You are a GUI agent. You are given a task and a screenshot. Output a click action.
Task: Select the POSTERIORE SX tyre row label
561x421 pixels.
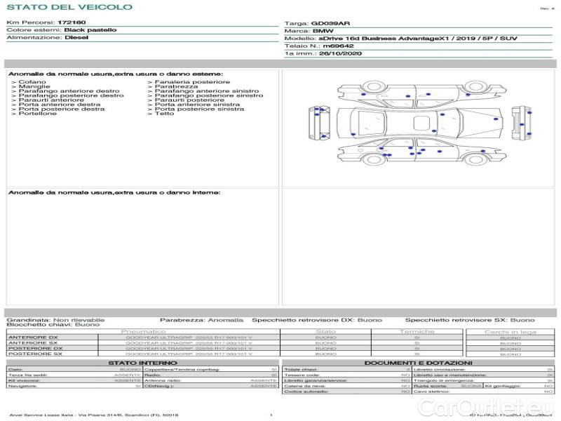35,354
